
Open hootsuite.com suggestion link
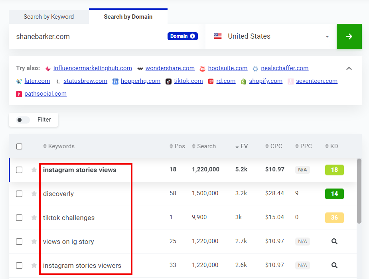(228, 68)
